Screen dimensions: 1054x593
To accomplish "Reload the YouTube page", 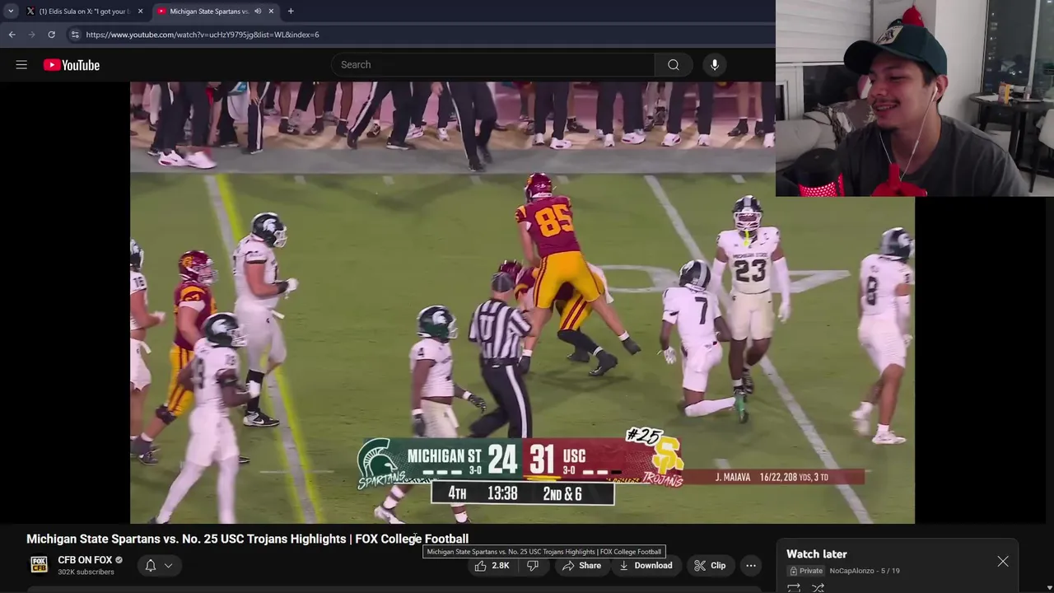I will coord(51,35).
